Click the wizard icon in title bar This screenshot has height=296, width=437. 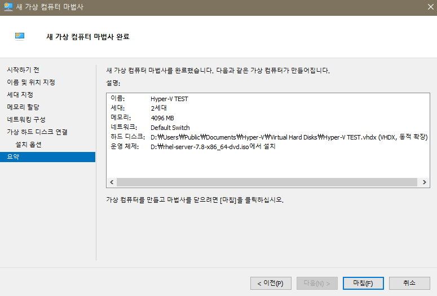click(8, 7)
